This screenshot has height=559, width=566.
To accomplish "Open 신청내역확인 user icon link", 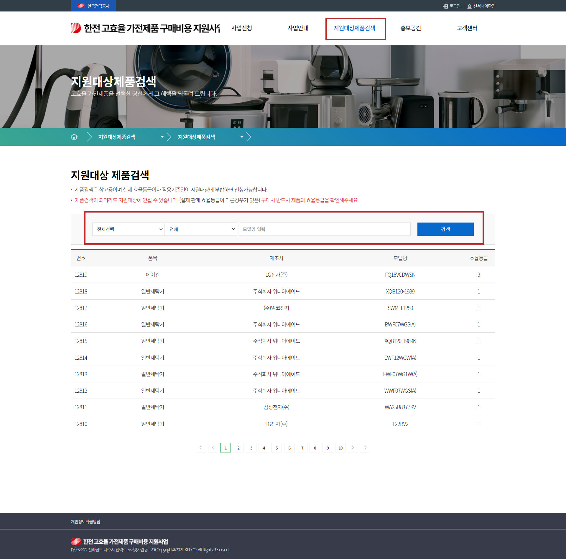I will [x=481, y=6].
